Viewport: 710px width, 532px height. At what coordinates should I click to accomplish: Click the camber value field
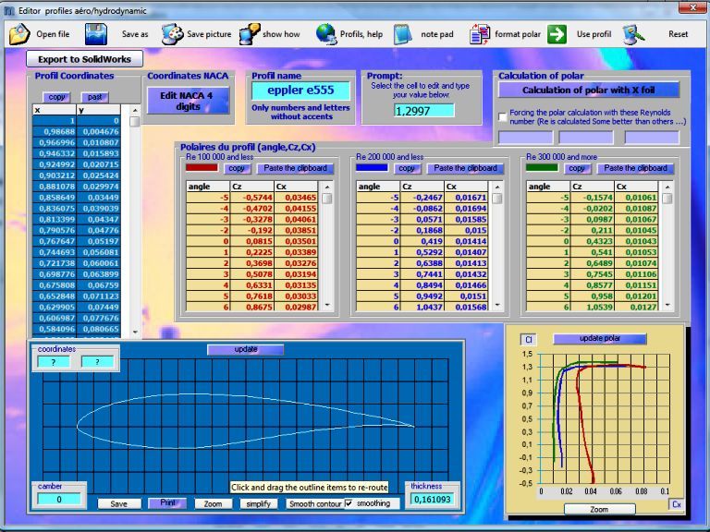pos(59,500)
